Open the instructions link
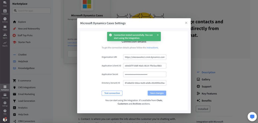Viewport: 258px width, 123px height. tap(152, 47)
